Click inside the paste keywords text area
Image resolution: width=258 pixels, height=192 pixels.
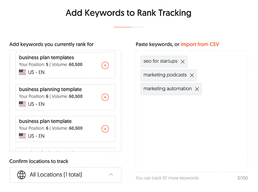click(x=192, y=134)
